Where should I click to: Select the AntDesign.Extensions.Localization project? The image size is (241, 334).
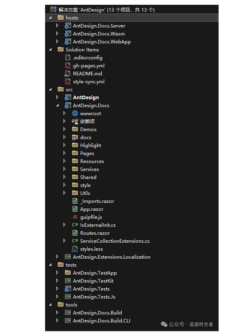111,257
